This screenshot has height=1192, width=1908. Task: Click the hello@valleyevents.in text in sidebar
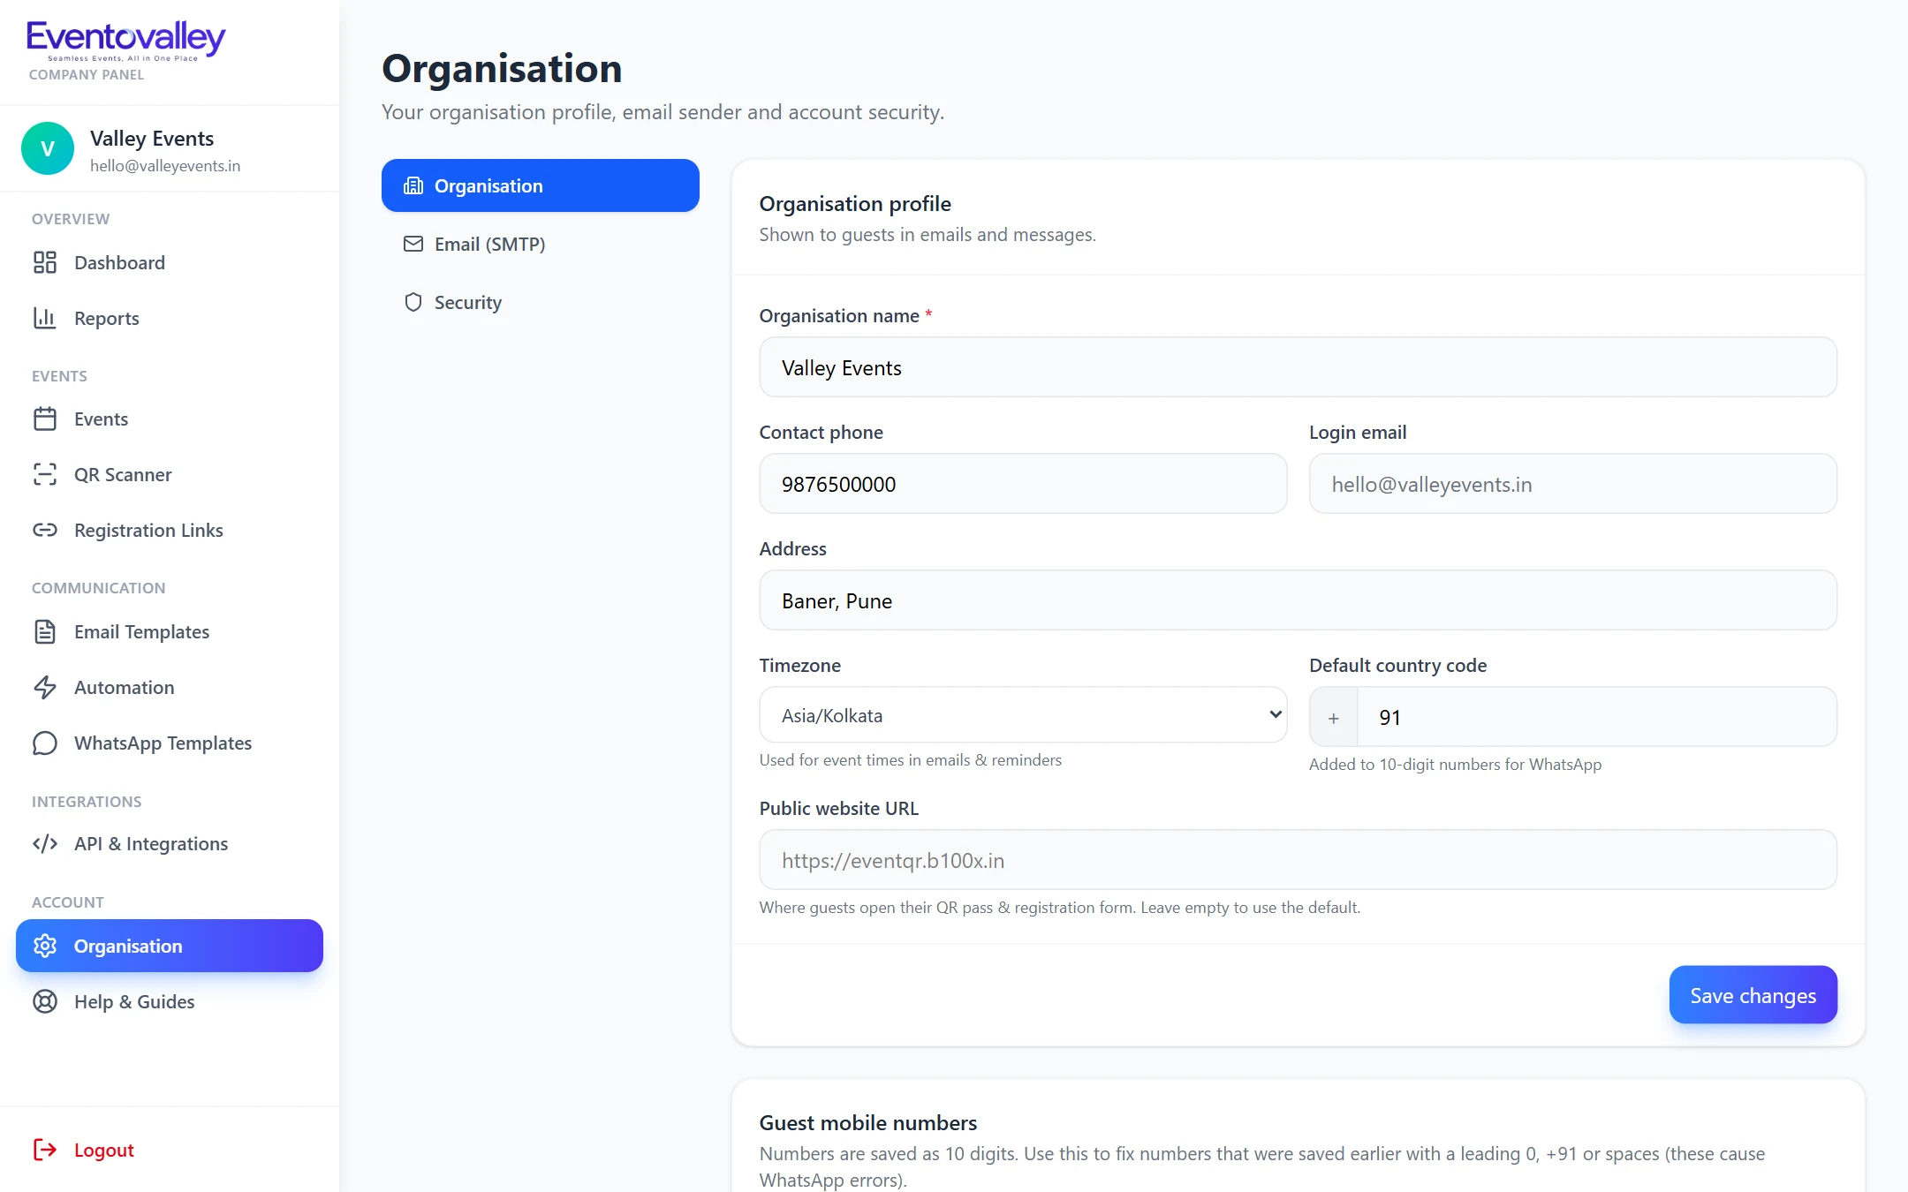click(165, 166)
